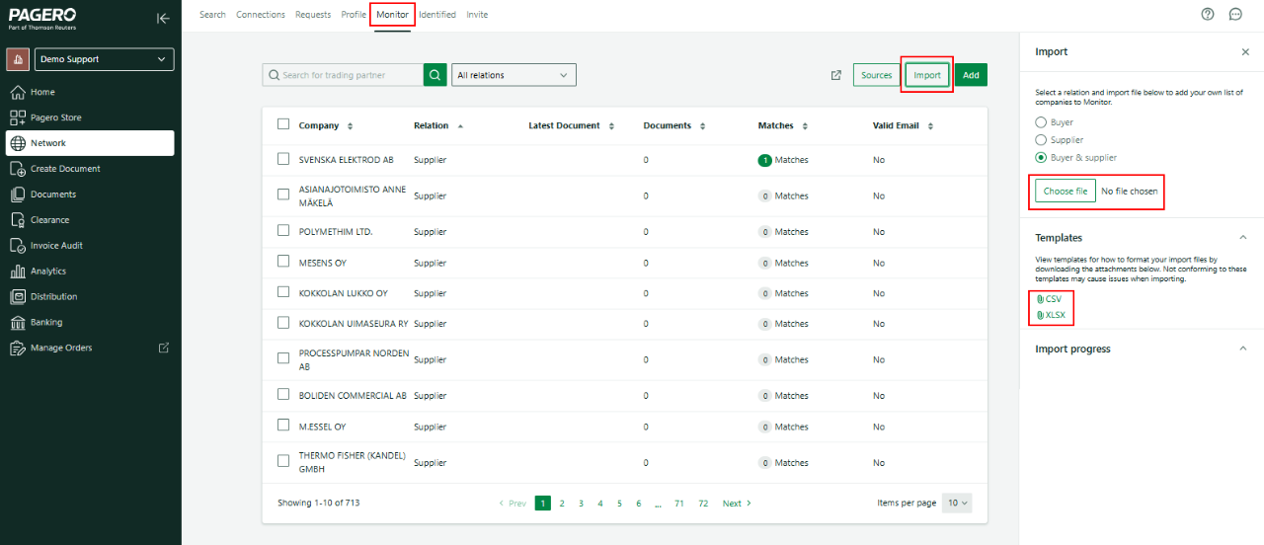Open Banking in the sidebar
This screenshot has width=1264, height=545.
(x=45, y=322)
